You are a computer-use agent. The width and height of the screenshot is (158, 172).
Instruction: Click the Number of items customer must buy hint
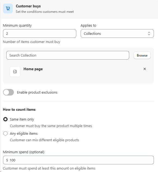pyautogui.click(x=31, y=42)
